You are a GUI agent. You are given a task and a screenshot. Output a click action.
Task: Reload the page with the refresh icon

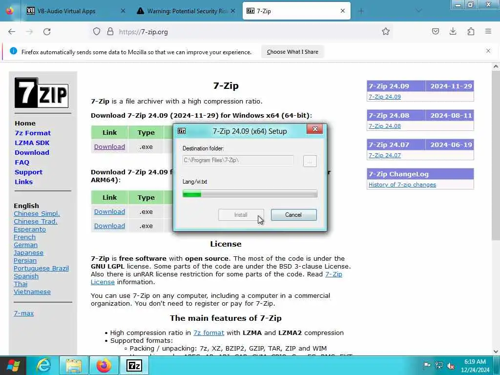click(x=47, y=32)
